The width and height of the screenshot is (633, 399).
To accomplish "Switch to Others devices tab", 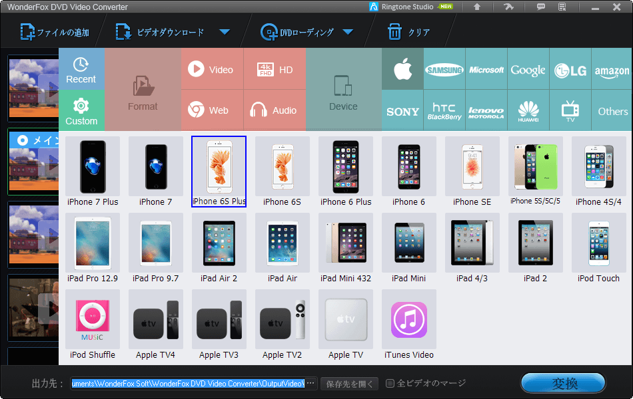I will (612, 110).
